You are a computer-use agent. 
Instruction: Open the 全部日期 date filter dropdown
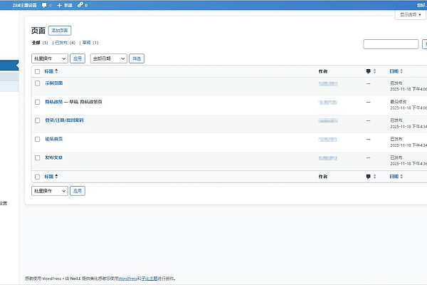click(109, 58)
